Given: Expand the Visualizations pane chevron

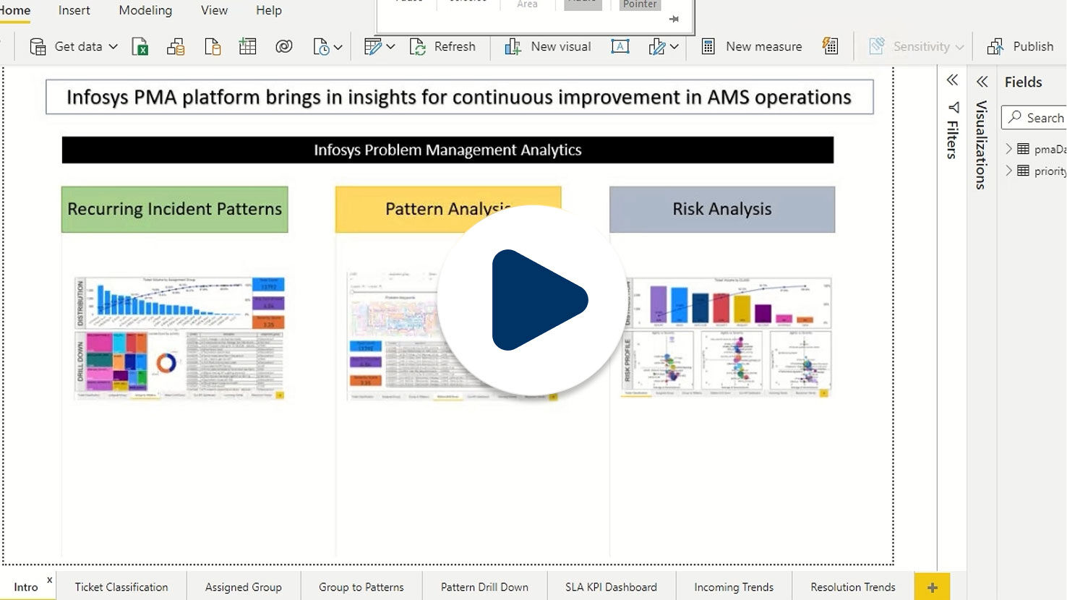Looking at the screenshot, I should click(982, 82).
